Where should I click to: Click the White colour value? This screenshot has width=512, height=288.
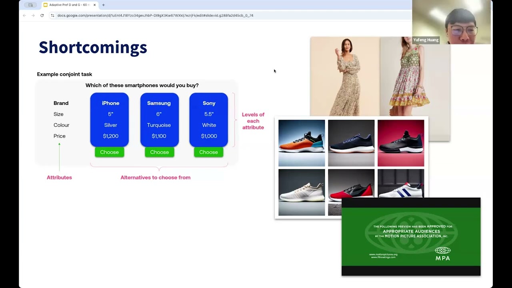tap(209, 125)
